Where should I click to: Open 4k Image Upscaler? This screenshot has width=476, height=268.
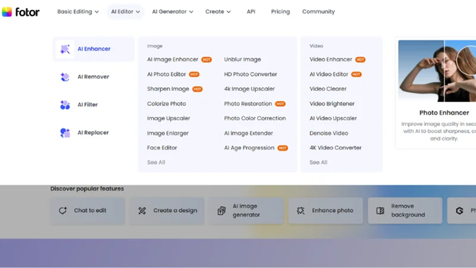pos(249,89)
